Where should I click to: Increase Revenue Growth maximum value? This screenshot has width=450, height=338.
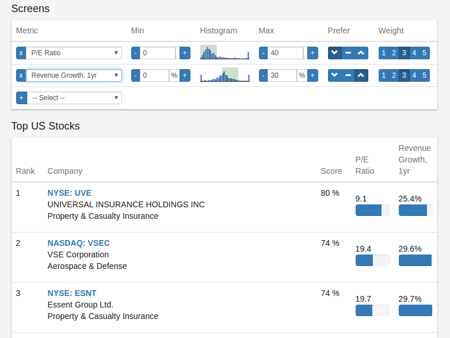tap(312, 75)
